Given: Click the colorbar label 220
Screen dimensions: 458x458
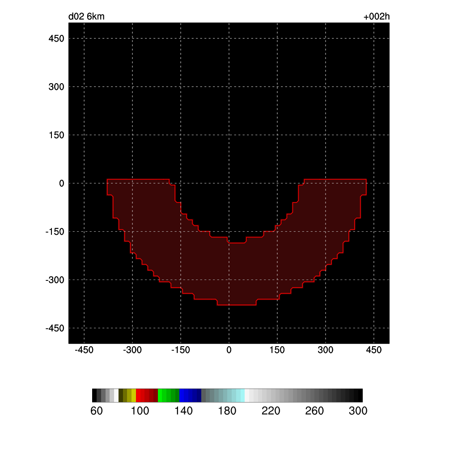Looking at the screenshot, I should (x=271, y=411).
